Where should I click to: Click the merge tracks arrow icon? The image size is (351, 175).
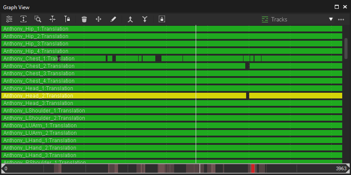[x=130, y=19]
